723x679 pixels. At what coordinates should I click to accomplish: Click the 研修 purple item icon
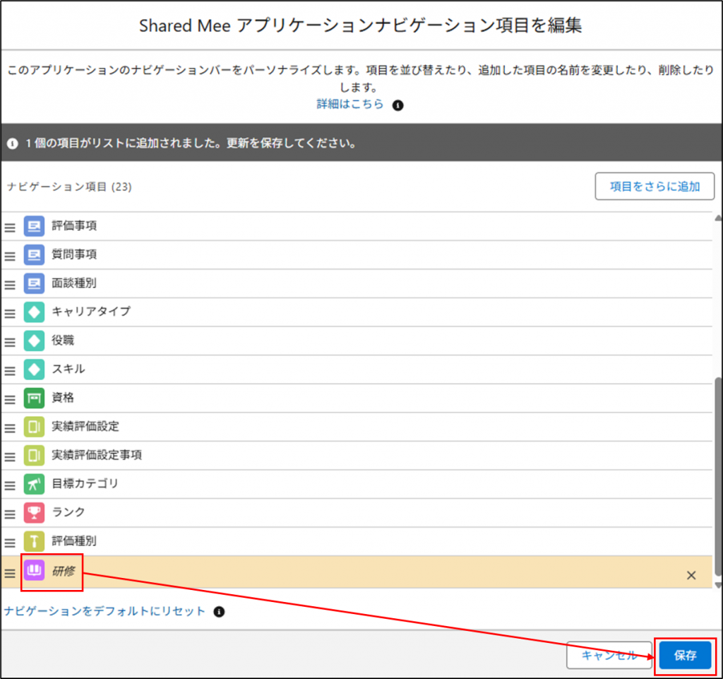tap(34, 571)
